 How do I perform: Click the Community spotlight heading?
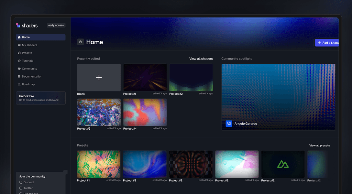[x=236, y=59]
